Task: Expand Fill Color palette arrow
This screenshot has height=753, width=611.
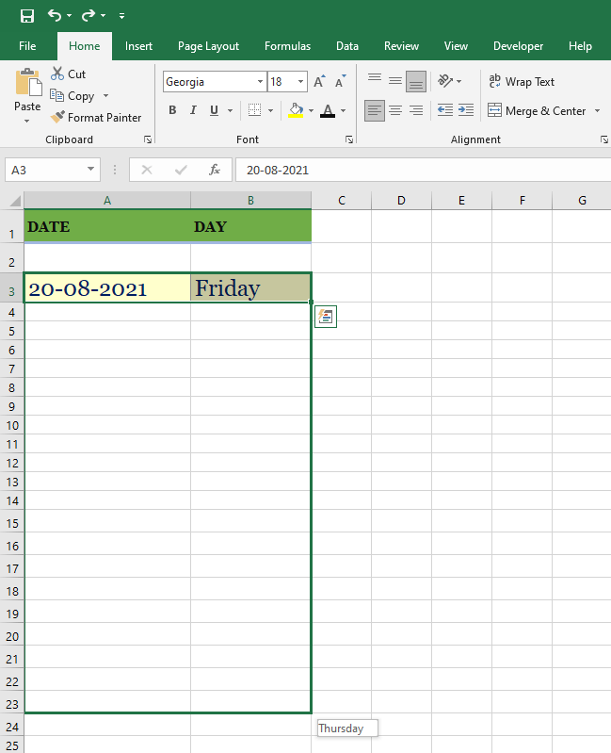Action: click(x=312, y=111)
